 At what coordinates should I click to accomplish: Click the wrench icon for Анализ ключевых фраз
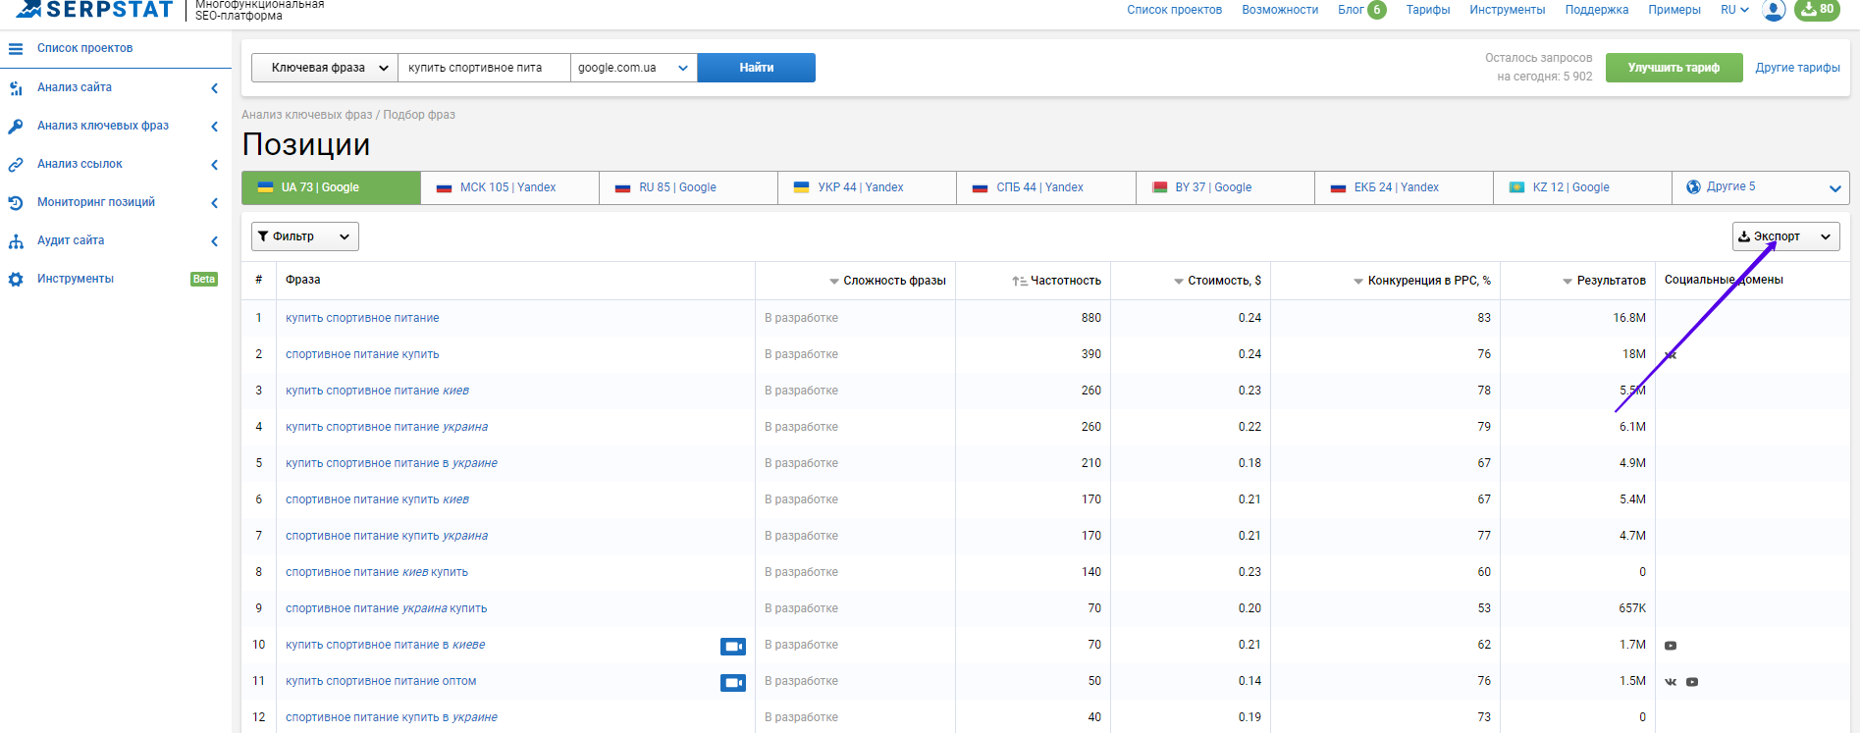click(x=16, y=127)
